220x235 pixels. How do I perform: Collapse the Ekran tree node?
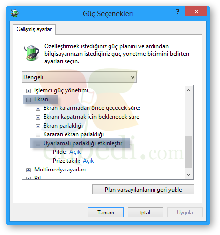point(28,100)
